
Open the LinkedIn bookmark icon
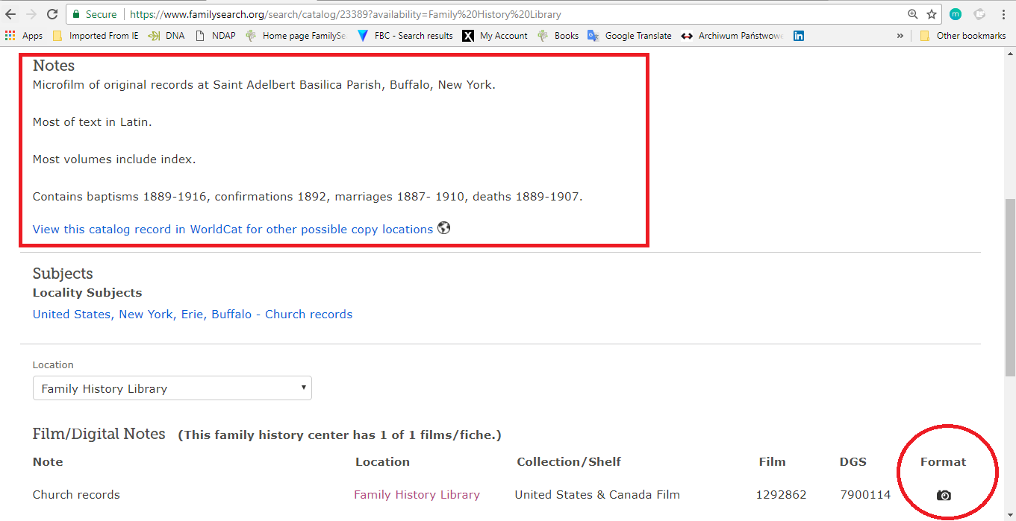(799, 36)
